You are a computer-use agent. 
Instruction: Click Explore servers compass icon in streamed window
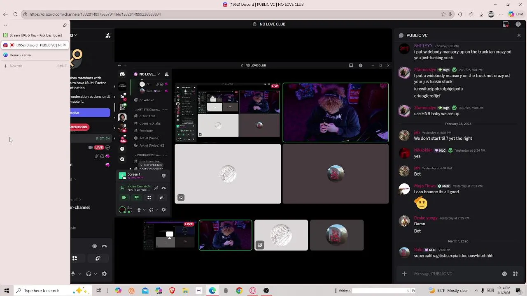point(122,159)
